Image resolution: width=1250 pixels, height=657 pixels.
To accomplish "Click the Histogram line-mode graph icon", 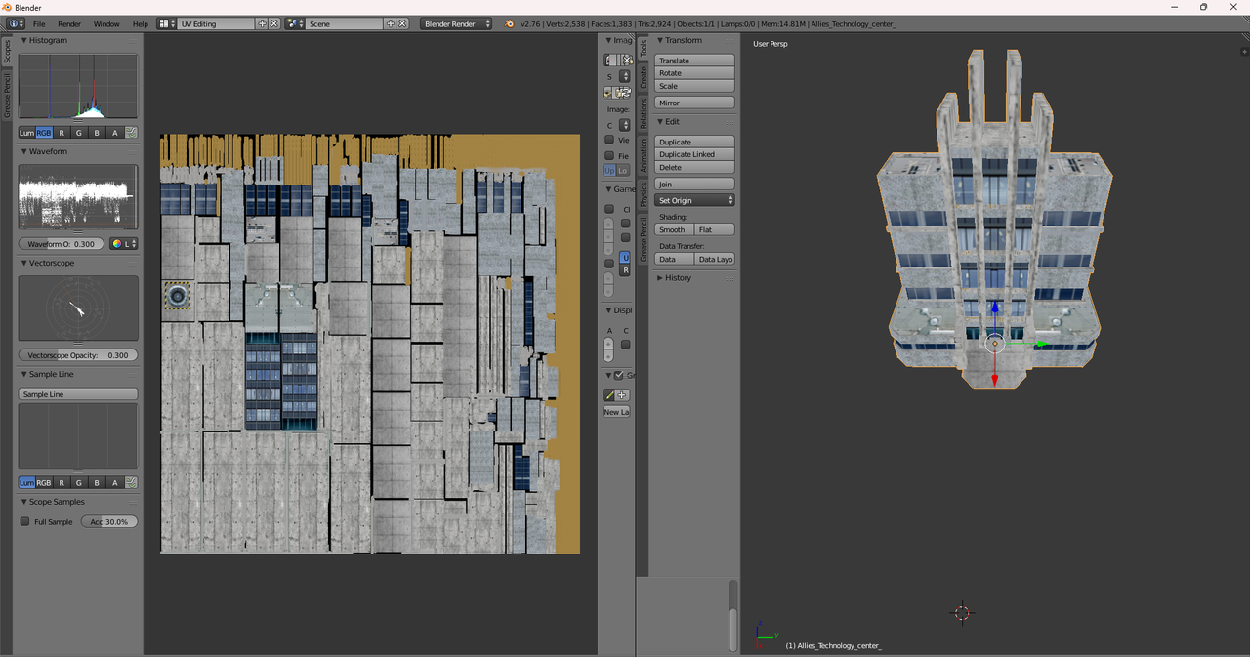I will pos(131,133).
